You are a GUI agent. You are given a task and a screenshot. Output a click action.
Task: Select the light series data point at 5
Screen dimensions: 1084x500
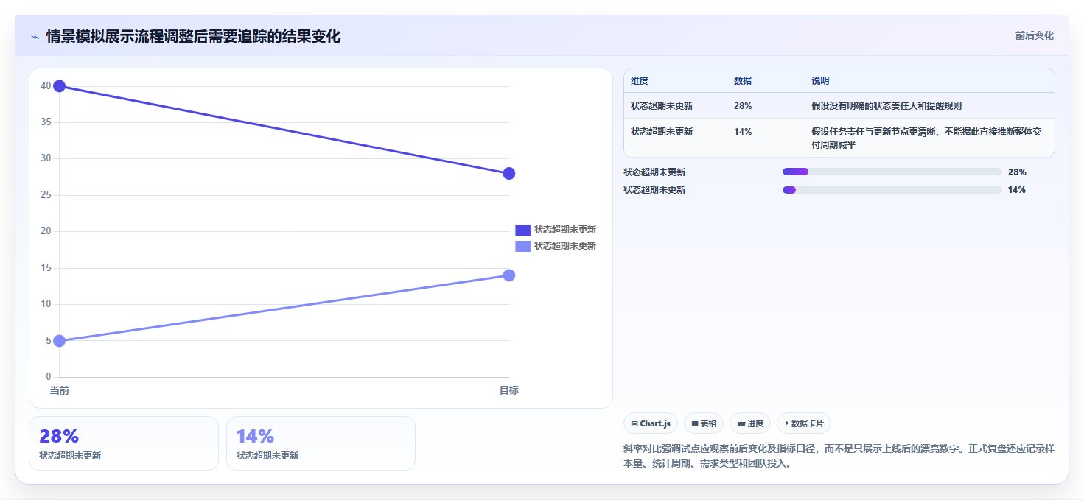pyautogui.click(x=60, y=341)
